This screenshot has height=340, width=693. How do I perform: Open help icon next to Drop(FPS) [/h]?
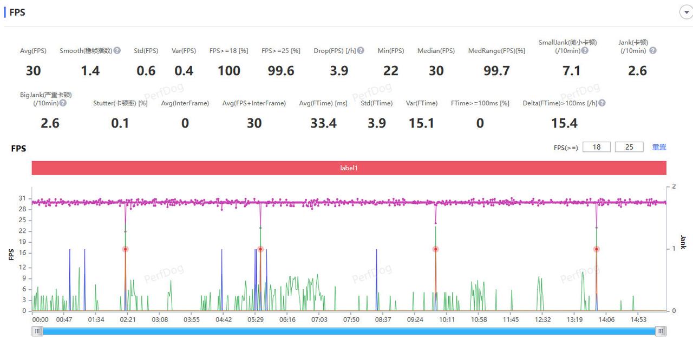(x=361, y=50)
